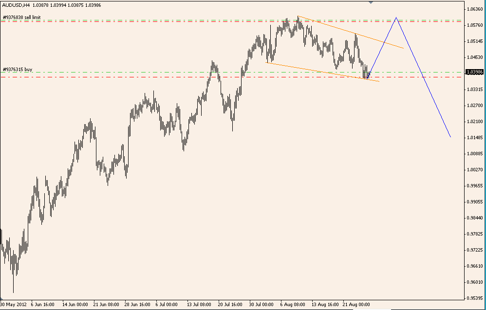Click time axis label 30 May 2012

click(13, 305)
